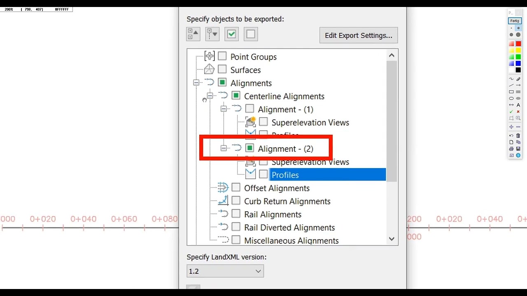
Task: Select the straight line annotation tool
Action: [511, 85]
